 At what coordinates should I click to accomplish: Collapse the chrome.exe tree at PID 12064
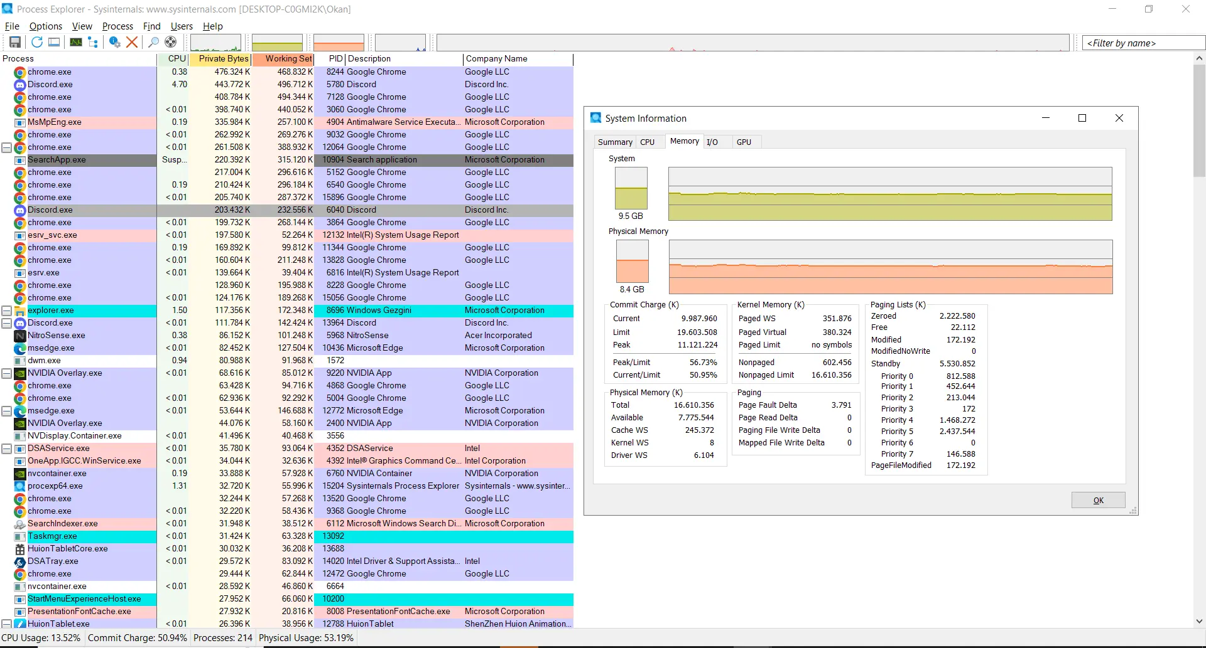pos(6,147)
